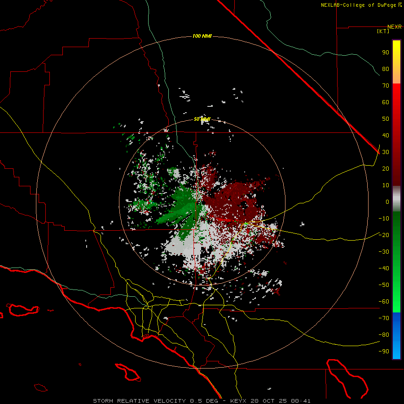
Task: Click the KEYX station identifier in the caption
Action: [238, 401]
